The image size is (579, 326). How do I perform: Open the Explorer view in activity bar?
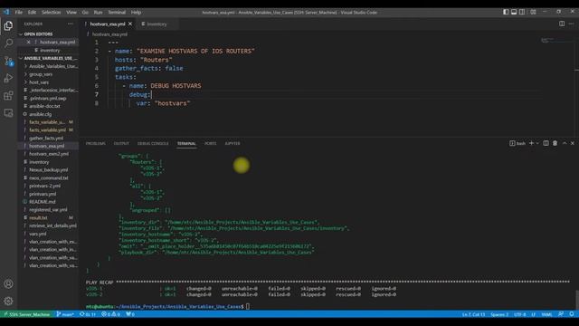(8, 26)
